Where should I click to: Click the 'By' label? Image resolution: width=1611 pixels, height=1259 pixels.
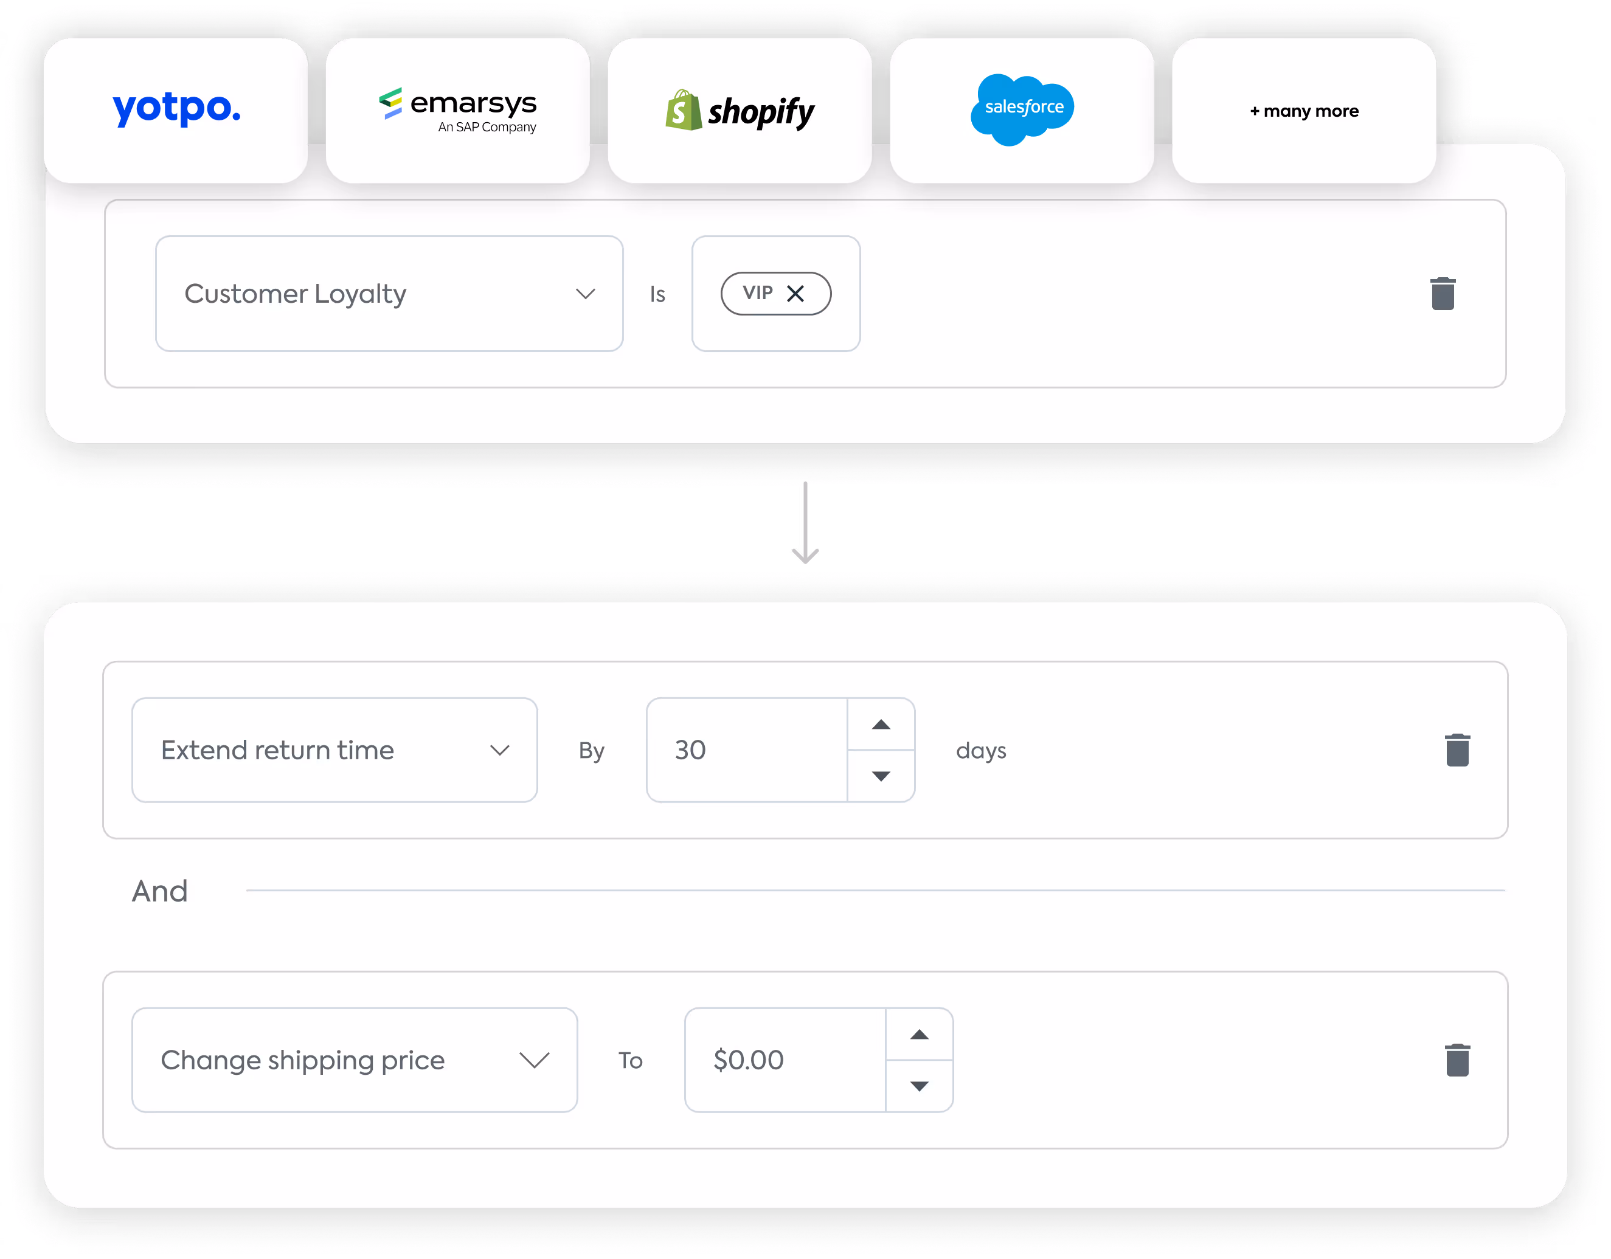[592, 751]
